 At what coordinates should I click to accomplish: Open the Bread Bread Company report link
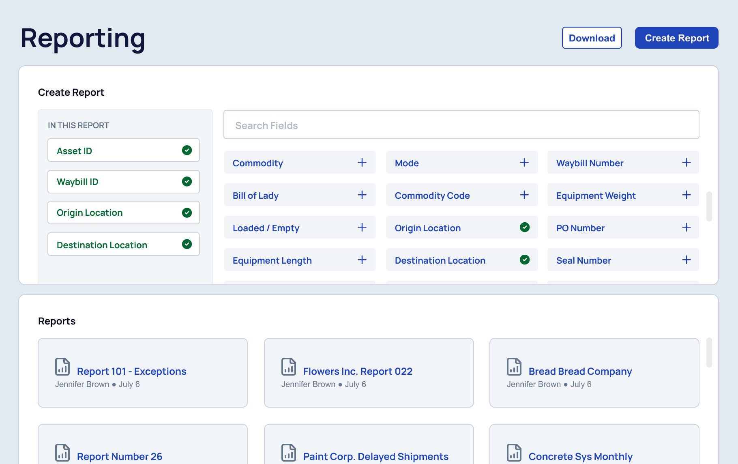pos(580,372)
